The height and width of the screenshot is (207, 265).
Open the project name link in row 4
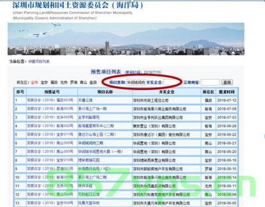click(96, 126)
